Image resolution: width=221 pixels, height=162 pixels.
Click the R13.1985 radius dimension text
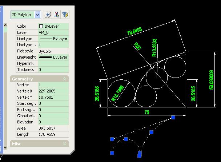coord(118,93)
